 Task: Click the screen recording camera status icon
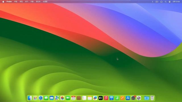click(x=157, y=2)
